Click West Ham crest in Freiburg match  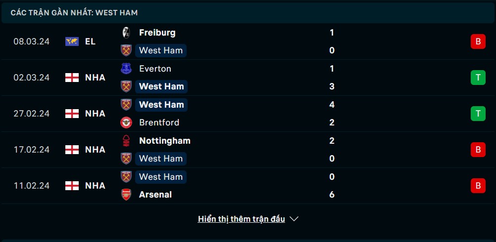coord(126,50)
